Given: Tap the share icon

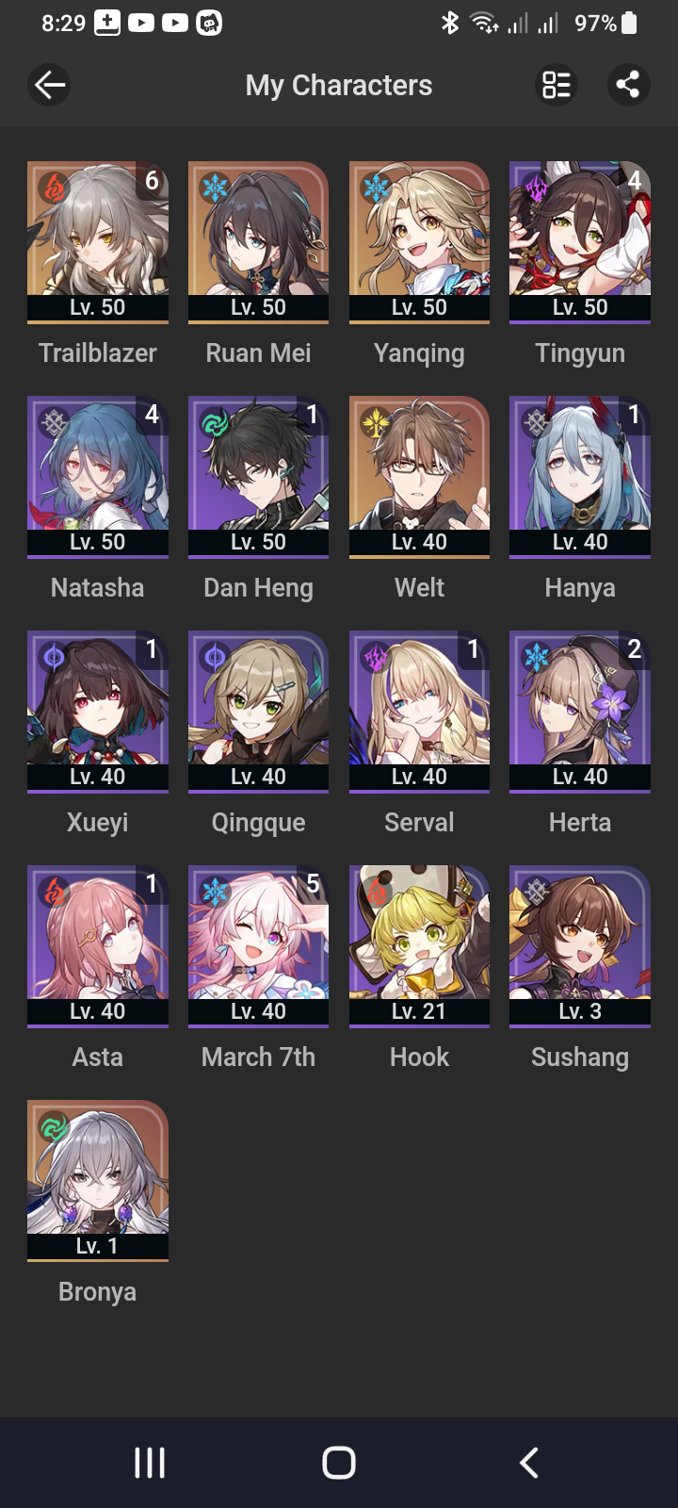Looking at the screenshot, I should pyautogui.click(x=628, y=85).
